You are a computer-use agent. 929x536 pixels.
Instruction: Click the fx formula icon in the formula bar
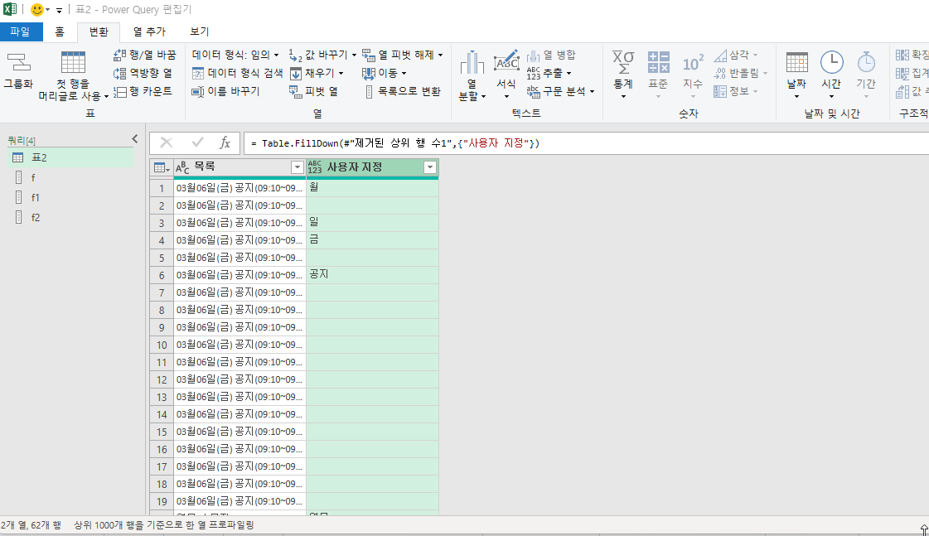225,143
